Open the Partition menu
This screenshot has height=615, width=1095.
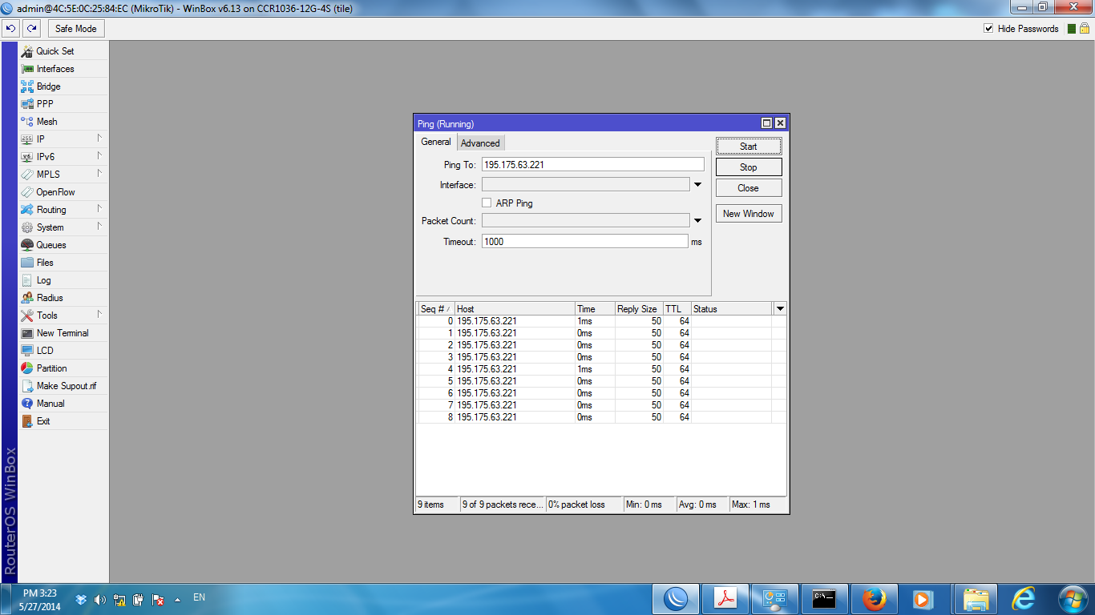63,368
